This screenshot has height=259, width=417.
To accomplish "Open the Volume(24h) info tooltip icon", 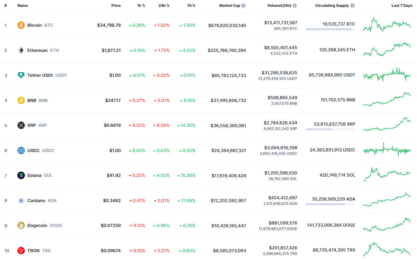I will 295,6.
